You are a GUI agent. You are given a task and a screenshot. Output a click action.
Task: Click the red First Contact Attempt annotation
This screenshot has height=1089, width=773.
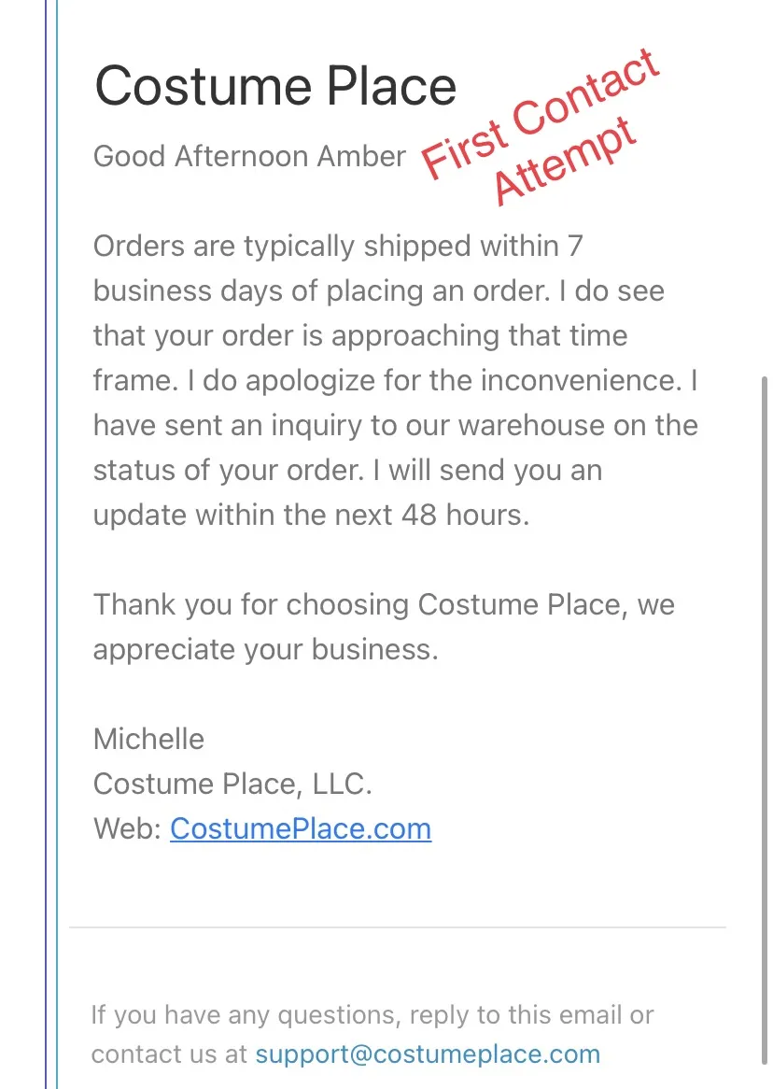(541, 127)
